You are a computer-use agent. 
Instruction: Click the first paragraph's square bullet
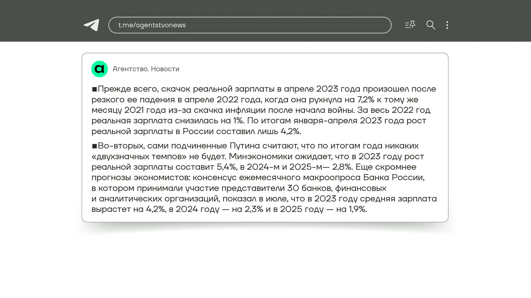point(95,89)
